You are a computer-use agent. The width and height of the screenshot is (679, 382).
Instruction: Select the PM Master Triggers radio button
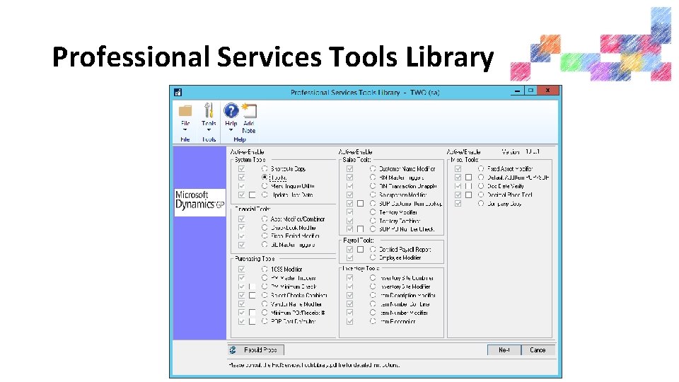tap(265, 277)
